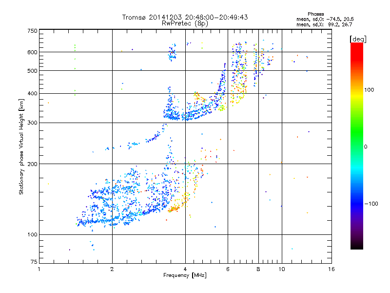Click the 'Stationary phase Virtual Height [km]' axis label

[21, 147]
